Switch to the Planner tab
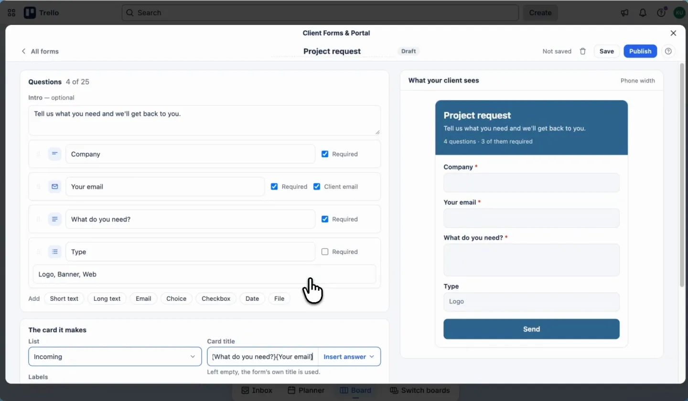Screen dimensions: 688x401 coord(306,390)
